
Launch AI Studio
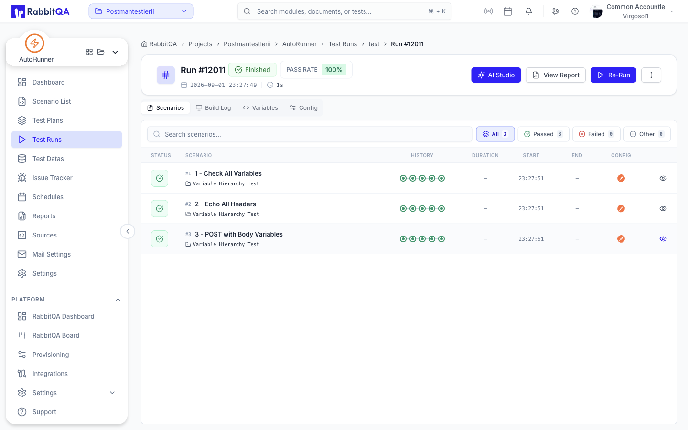(496, 75)
